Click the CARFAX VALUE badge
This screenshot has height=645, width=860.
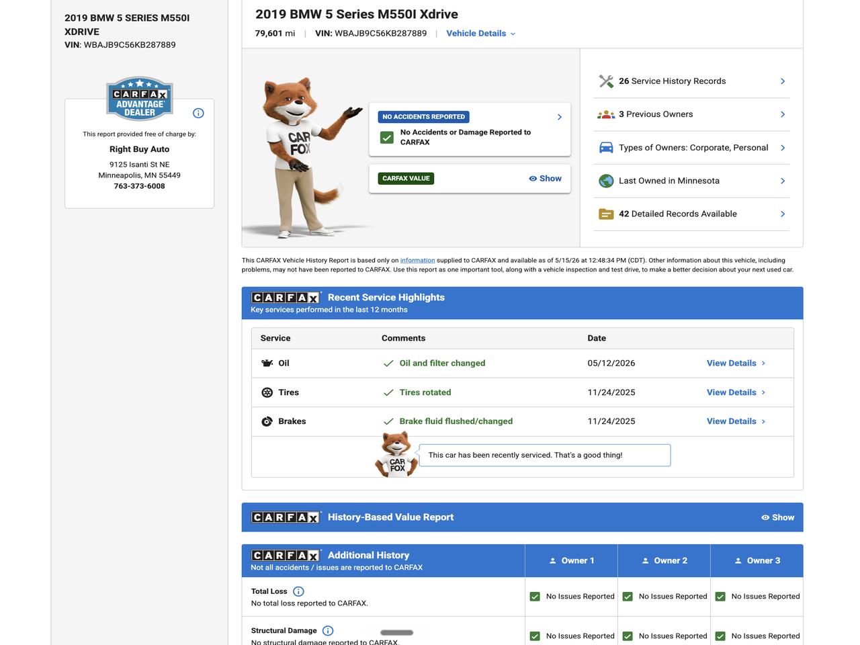click(406, 179)
